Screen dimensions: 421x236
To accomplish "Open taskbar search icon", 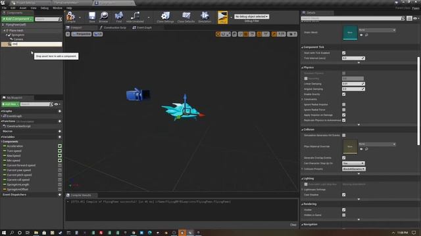I will [x=12, y=233].
